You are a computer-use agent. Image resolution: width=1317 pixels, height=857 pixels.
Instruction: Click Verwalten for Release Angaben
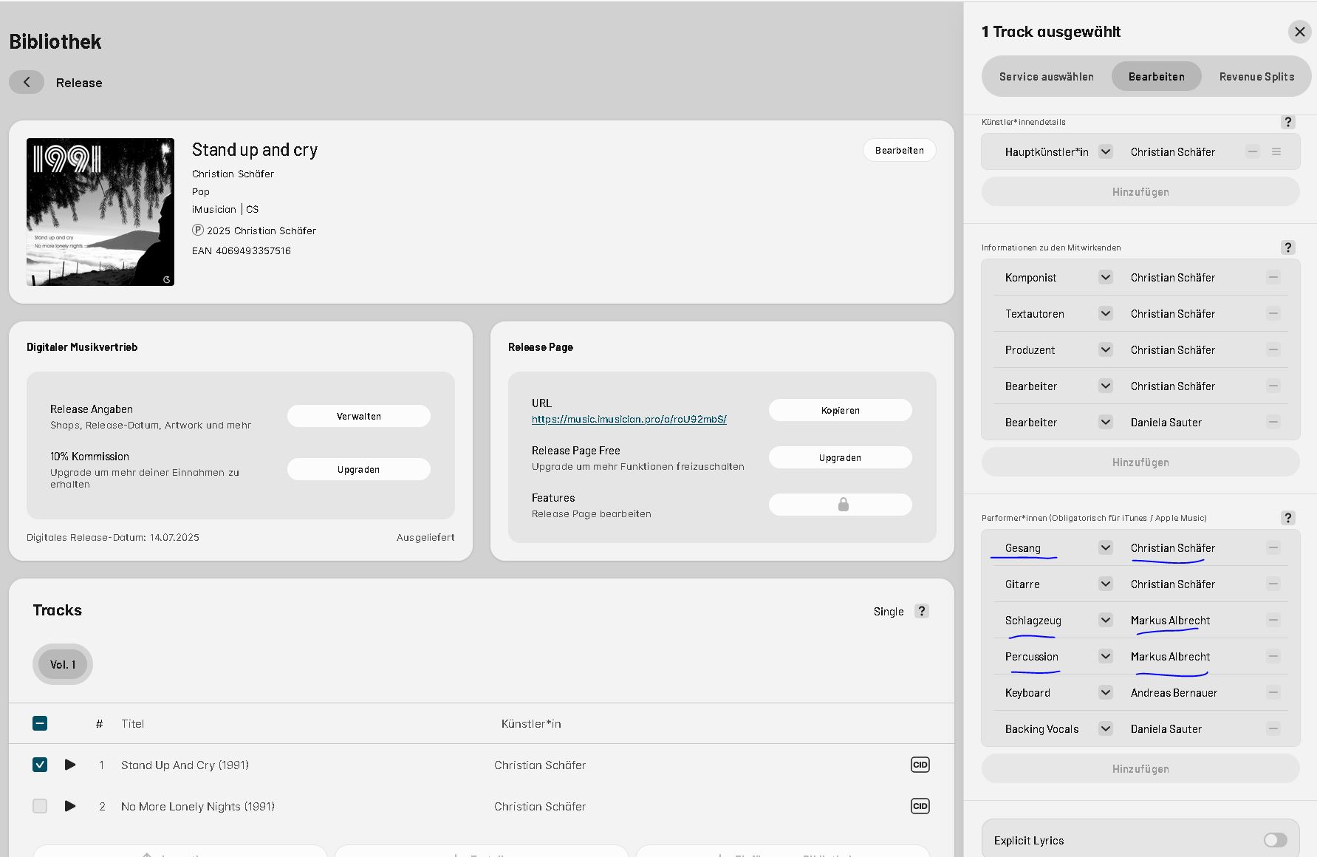tap(359, 416)
